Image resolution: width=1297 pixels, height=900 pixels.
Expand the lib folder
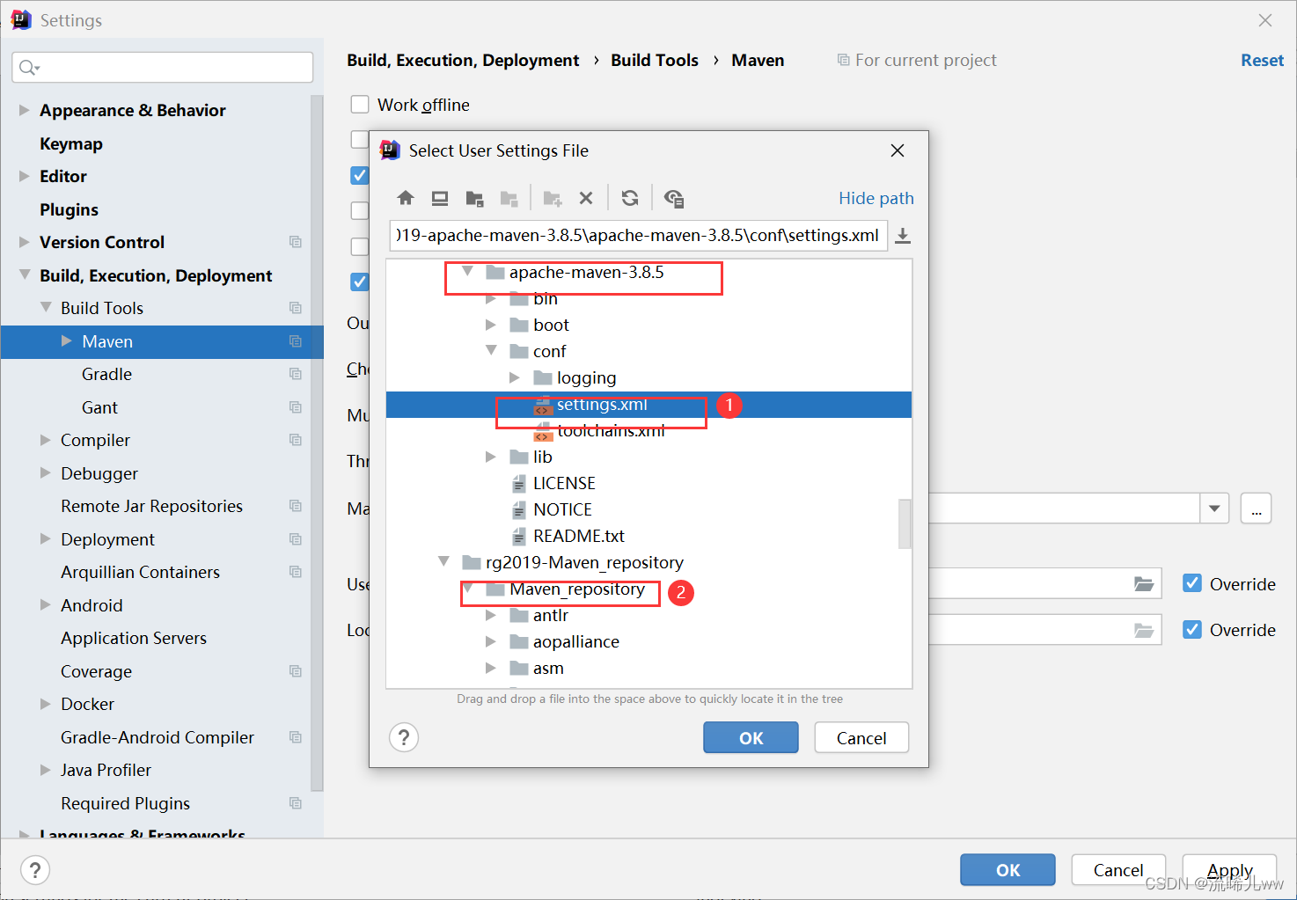pyautogui.click(x=491, y=457)
